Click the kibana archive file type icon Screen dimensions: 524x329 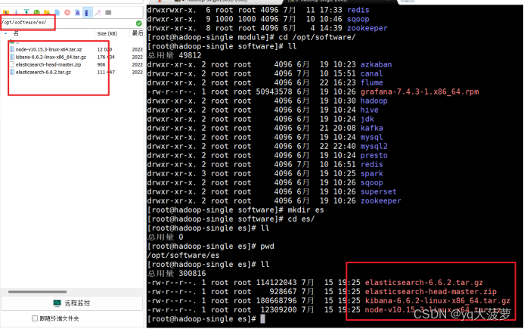click(x=12, y=57)
